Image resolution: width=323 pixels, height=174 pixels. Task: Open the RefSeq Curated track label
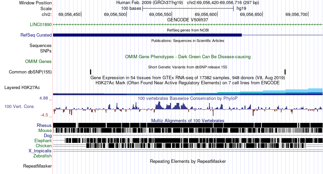pos(36,35)
